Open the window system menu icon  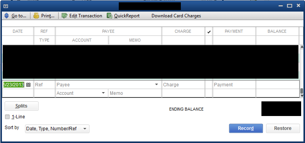pos(6,6)
